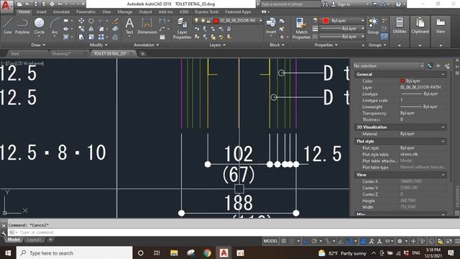Toggle layer lock icon in layer dropdown

click(208, 21)
